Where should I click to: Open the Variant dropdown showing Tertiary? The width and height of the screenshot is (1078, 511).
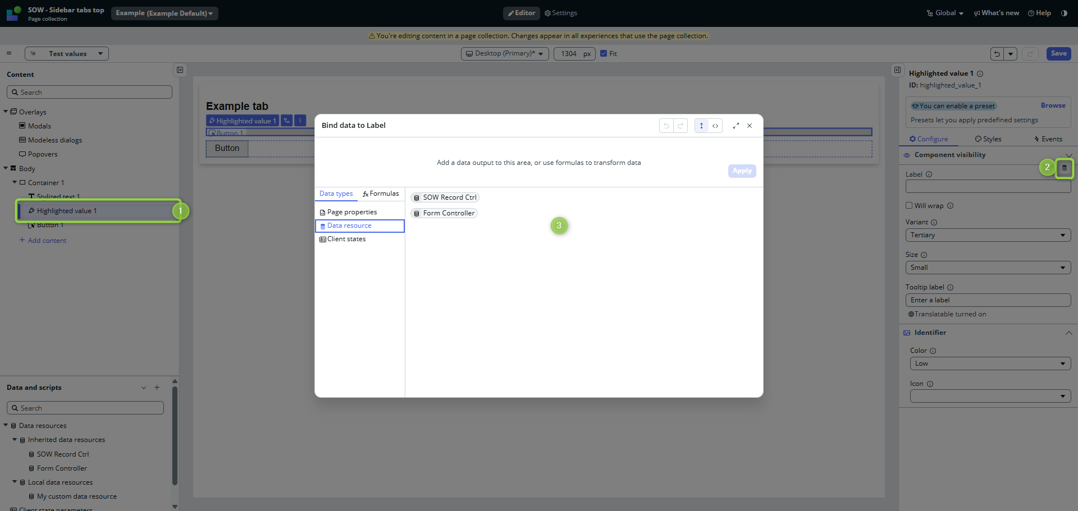(988, 235)
